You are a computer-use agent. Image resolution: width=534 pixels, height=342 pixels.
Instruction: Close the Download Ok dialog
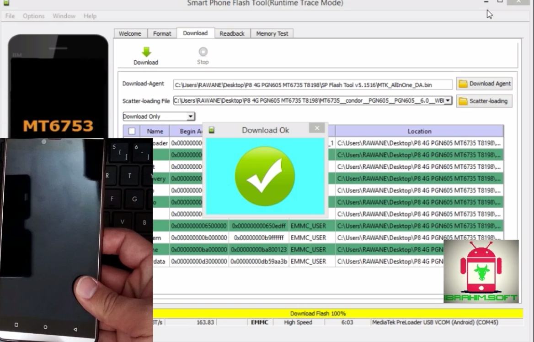(317, 128)
